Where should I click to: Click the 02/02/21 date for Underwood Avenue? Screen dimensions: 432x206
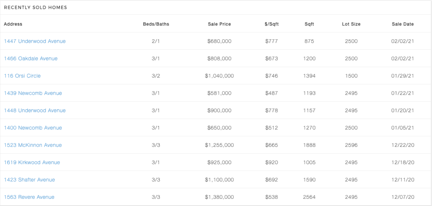click(x=403, y=41)
